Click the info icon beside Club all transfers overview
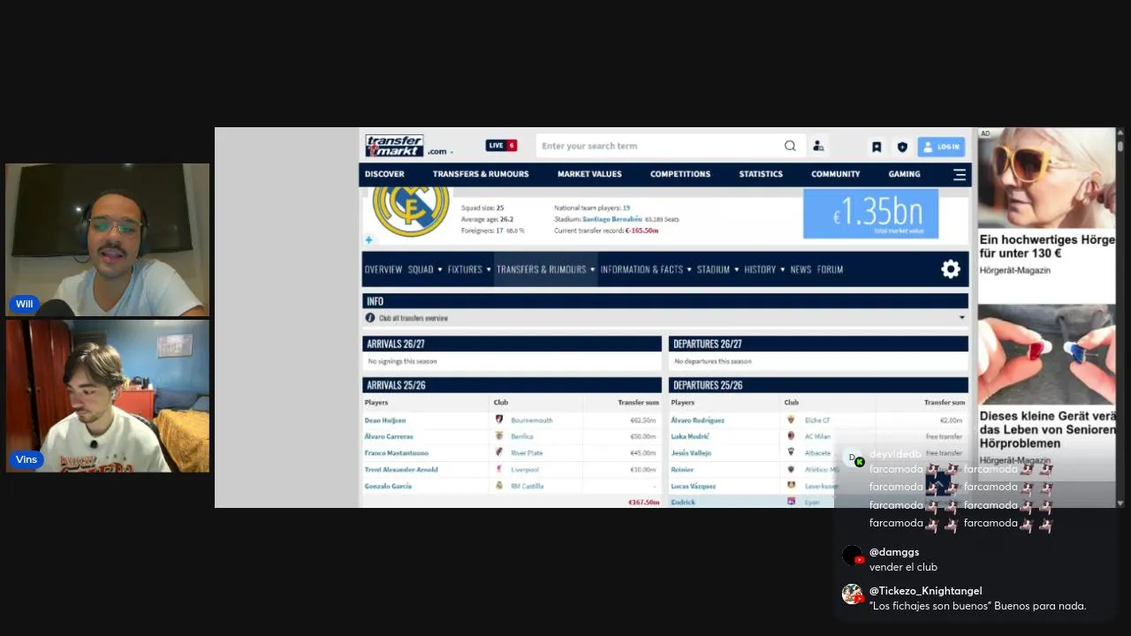This screenshot has height=636, width=1131. [x=370, y=318]
